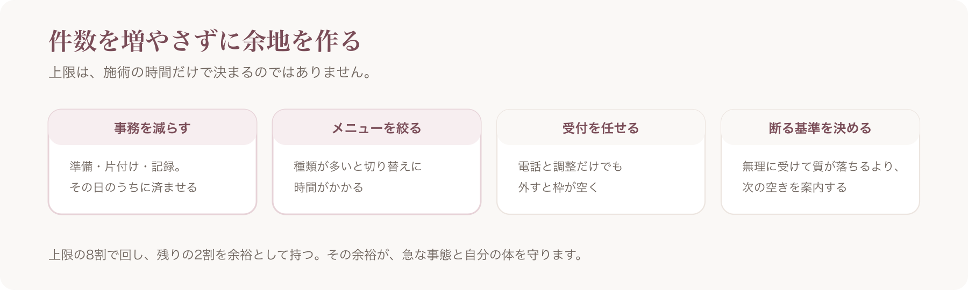Click the line 外すと枠が空く
968x290 pixels.
[x=558, y=187]
